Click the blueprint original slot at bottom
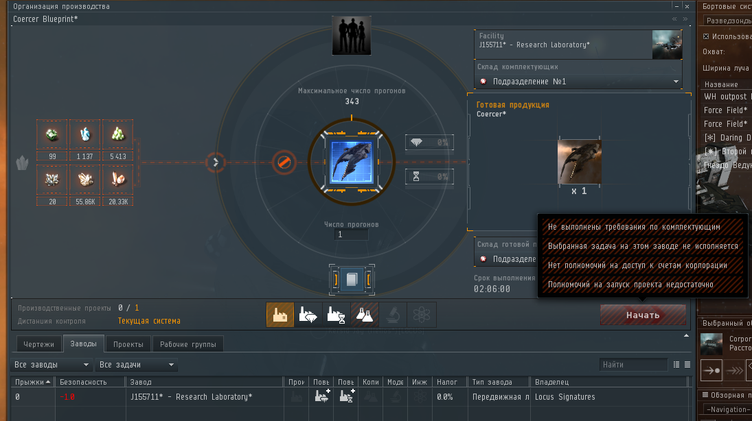The height and width of the screenshot is (421, 752). (352, 279)
